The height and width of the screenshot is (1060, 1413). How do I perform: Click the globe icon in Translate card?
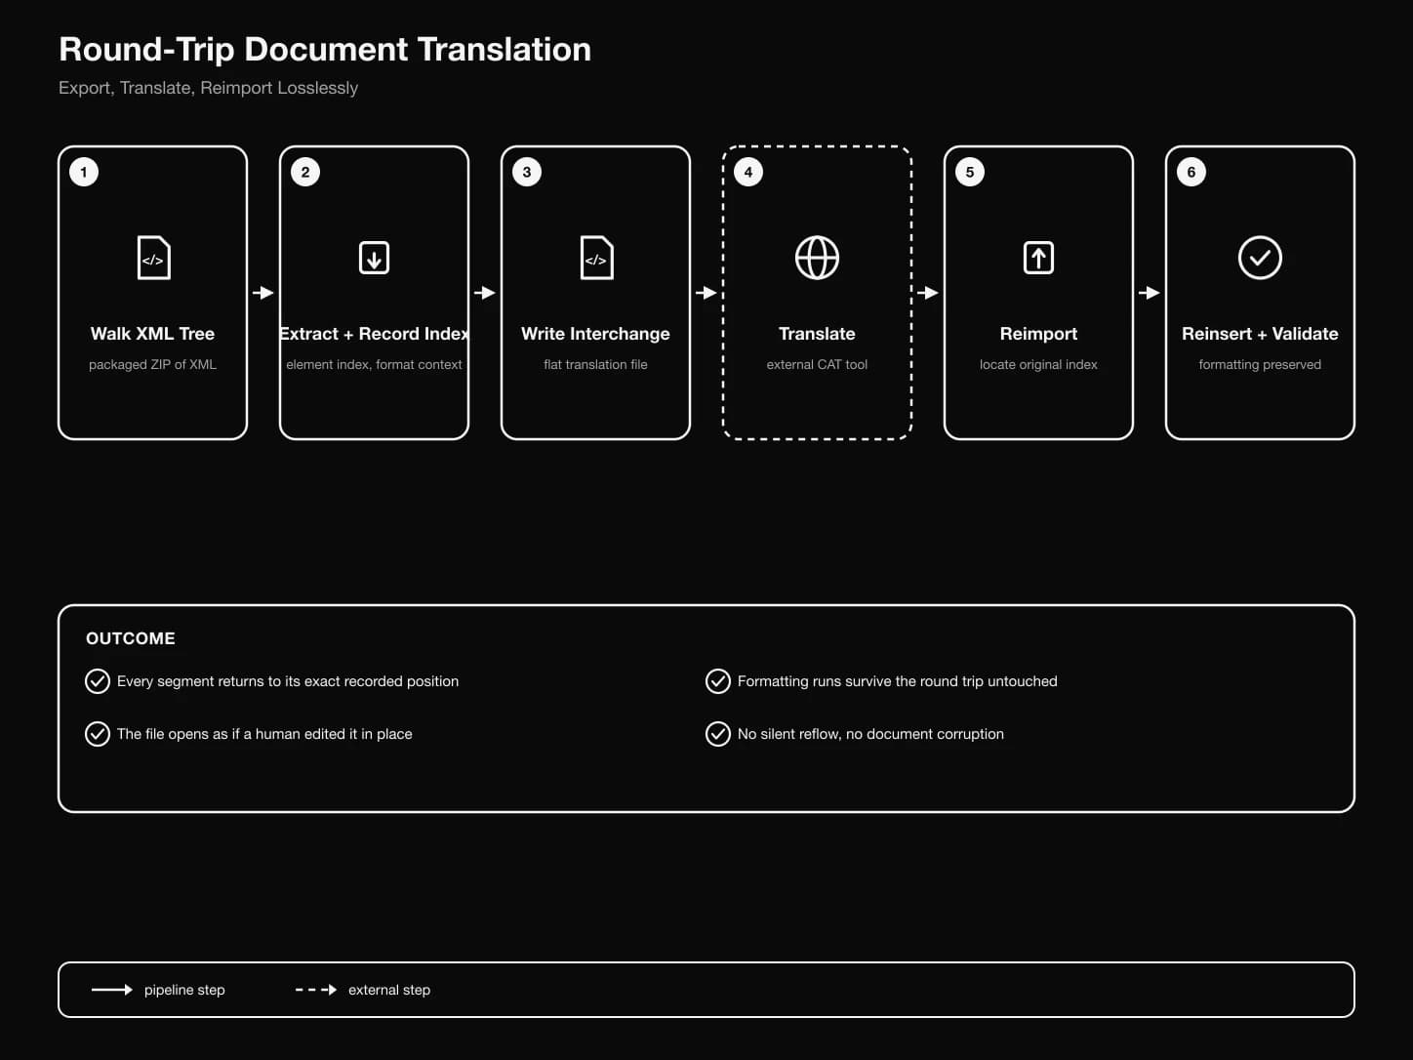point(817,258)
